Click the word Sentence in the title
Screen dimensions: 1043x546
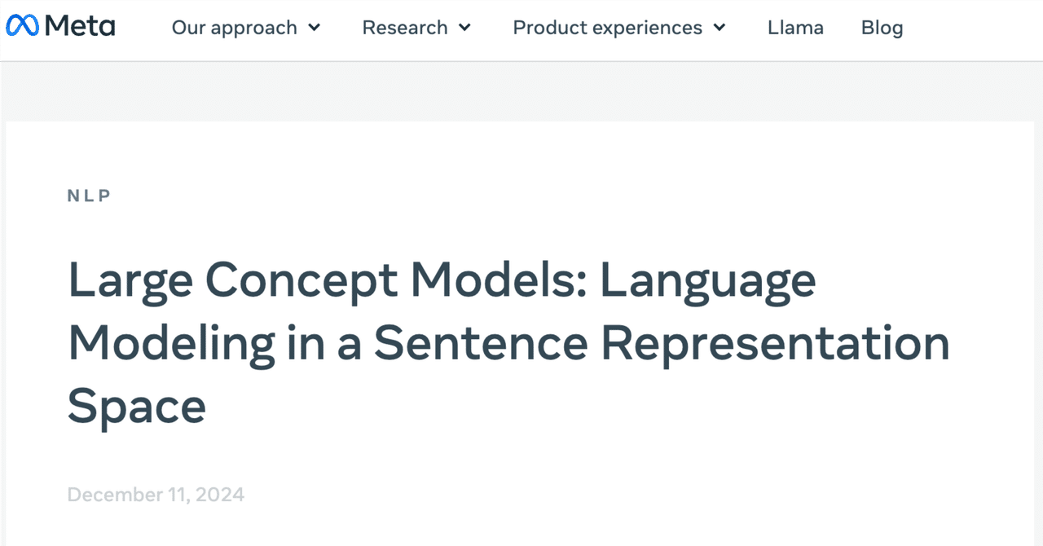click(481, 343)
